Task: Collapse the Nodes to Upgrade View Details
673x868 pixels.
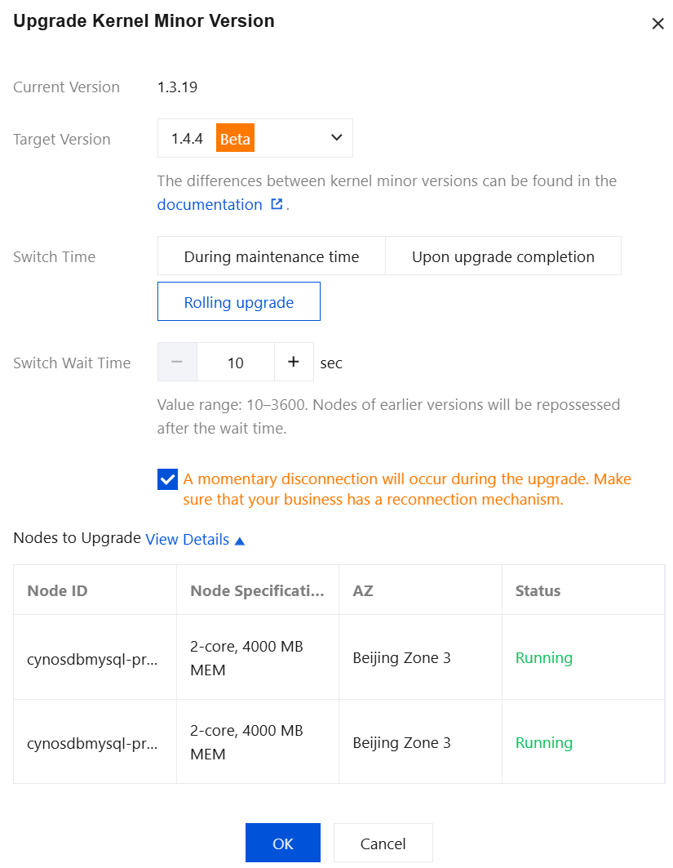Action: 195,540
